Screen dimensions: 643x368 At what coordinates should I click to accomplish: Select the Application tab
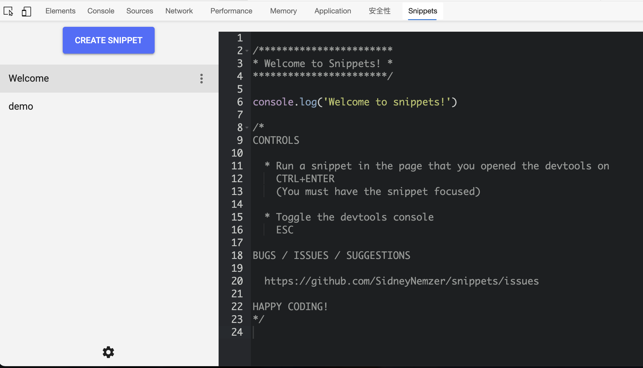(x=332, y=11)
